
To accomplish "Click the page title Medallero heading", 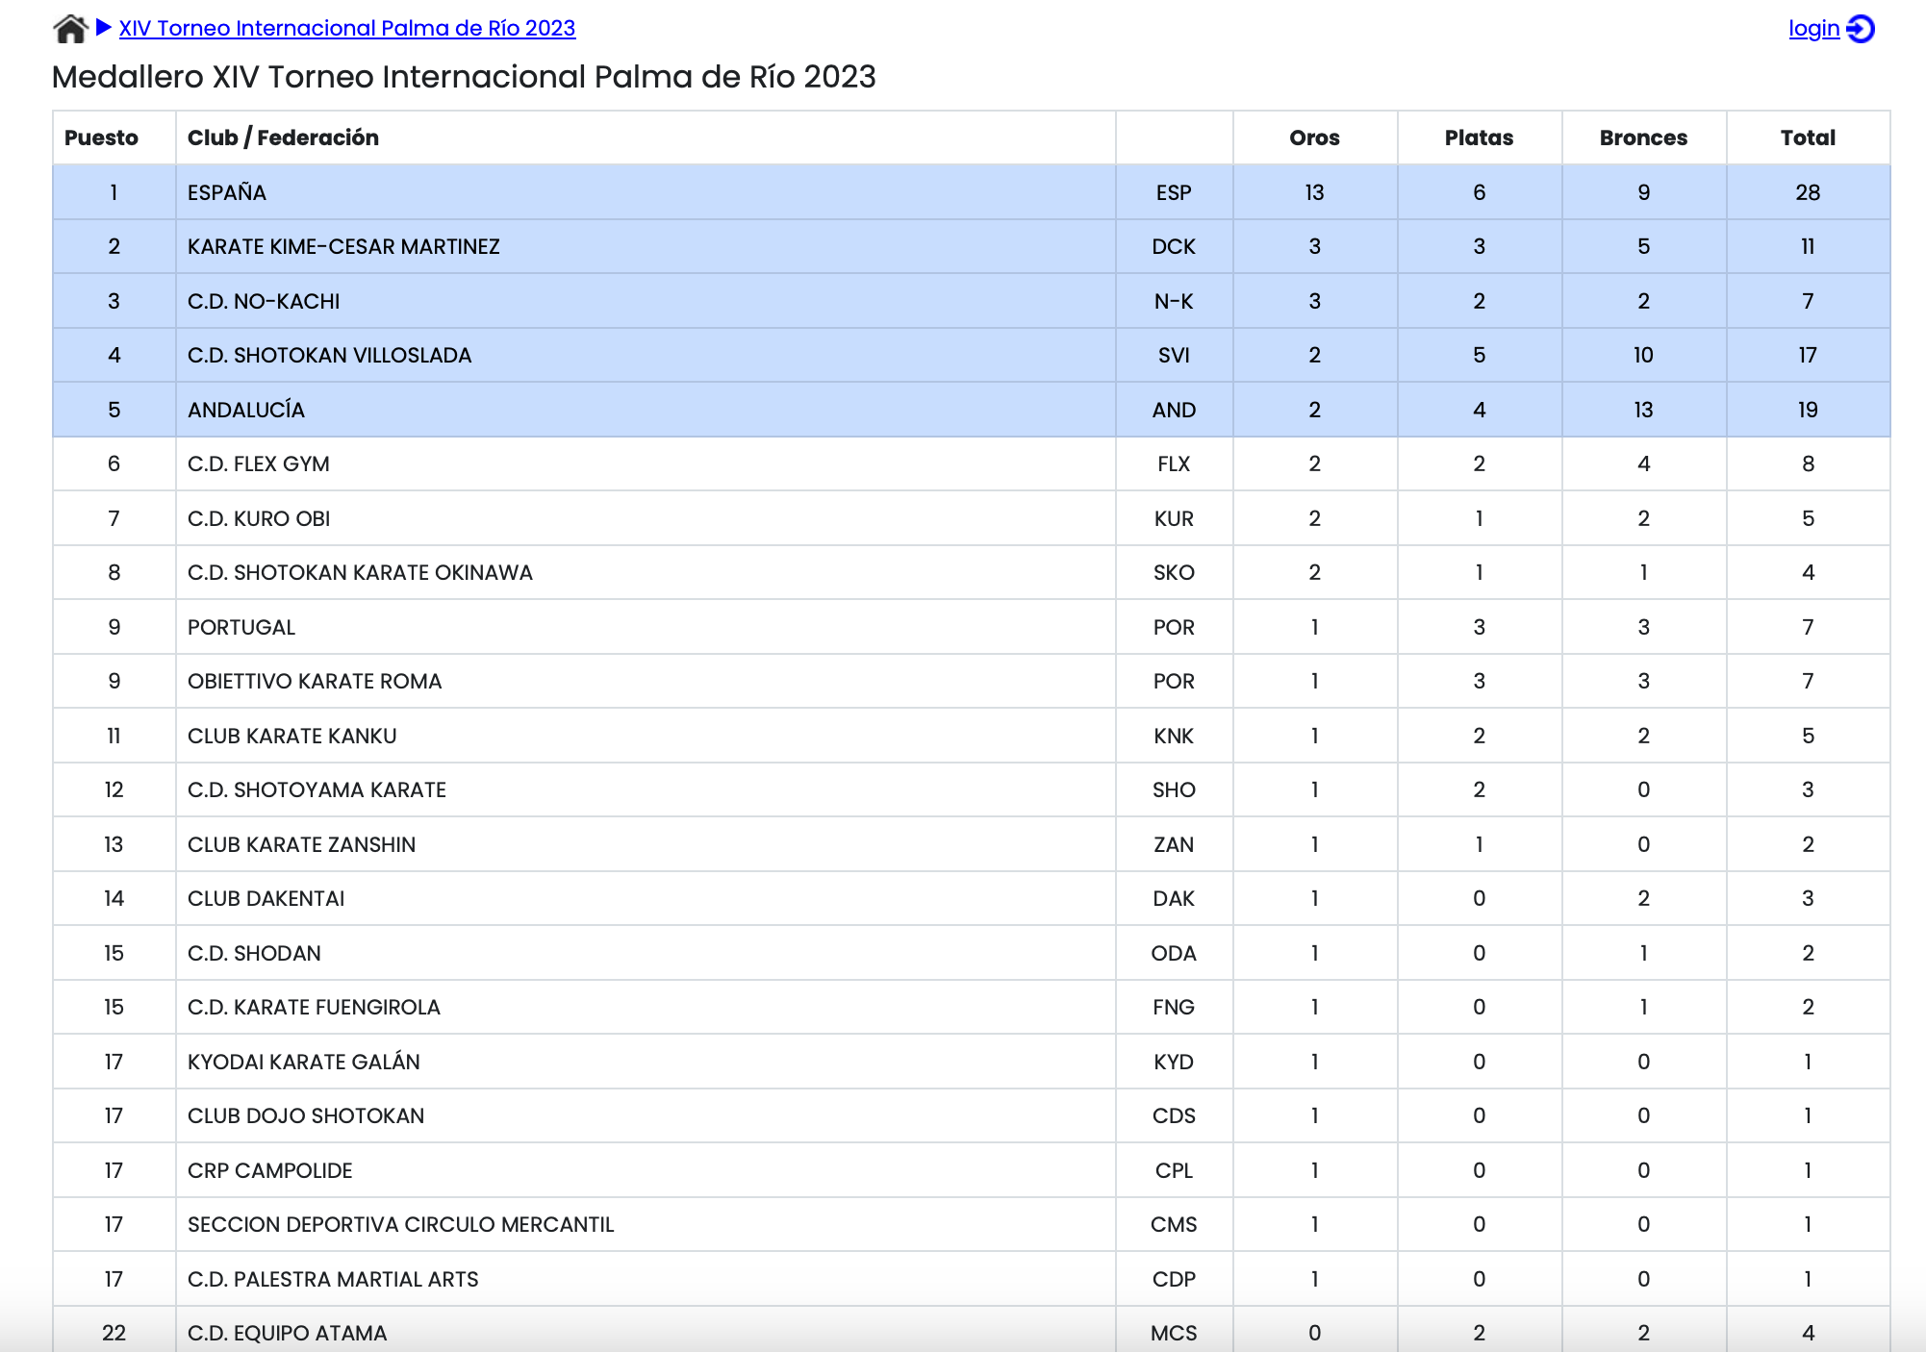I will [464, 77].
